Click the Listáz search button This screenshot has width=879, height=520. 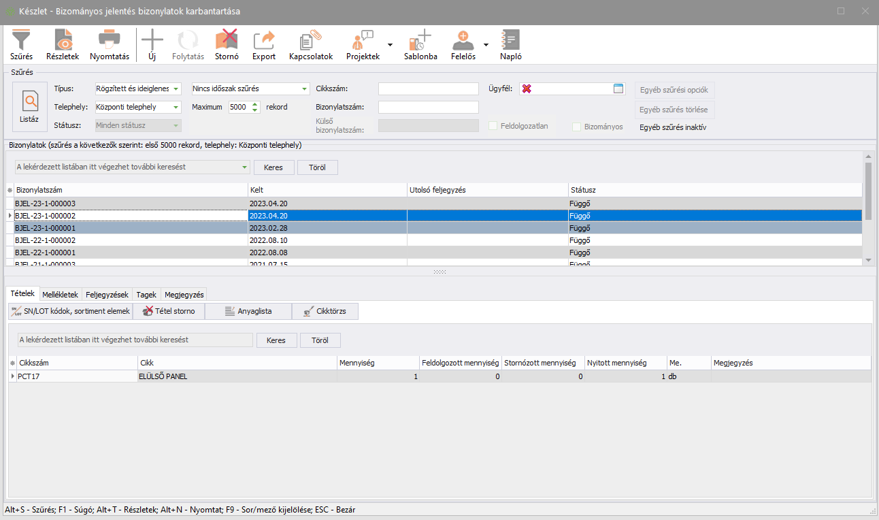[x=29, y=108]
